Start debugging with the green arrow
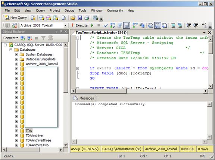 pyautogui.click(x=92, y=25)
